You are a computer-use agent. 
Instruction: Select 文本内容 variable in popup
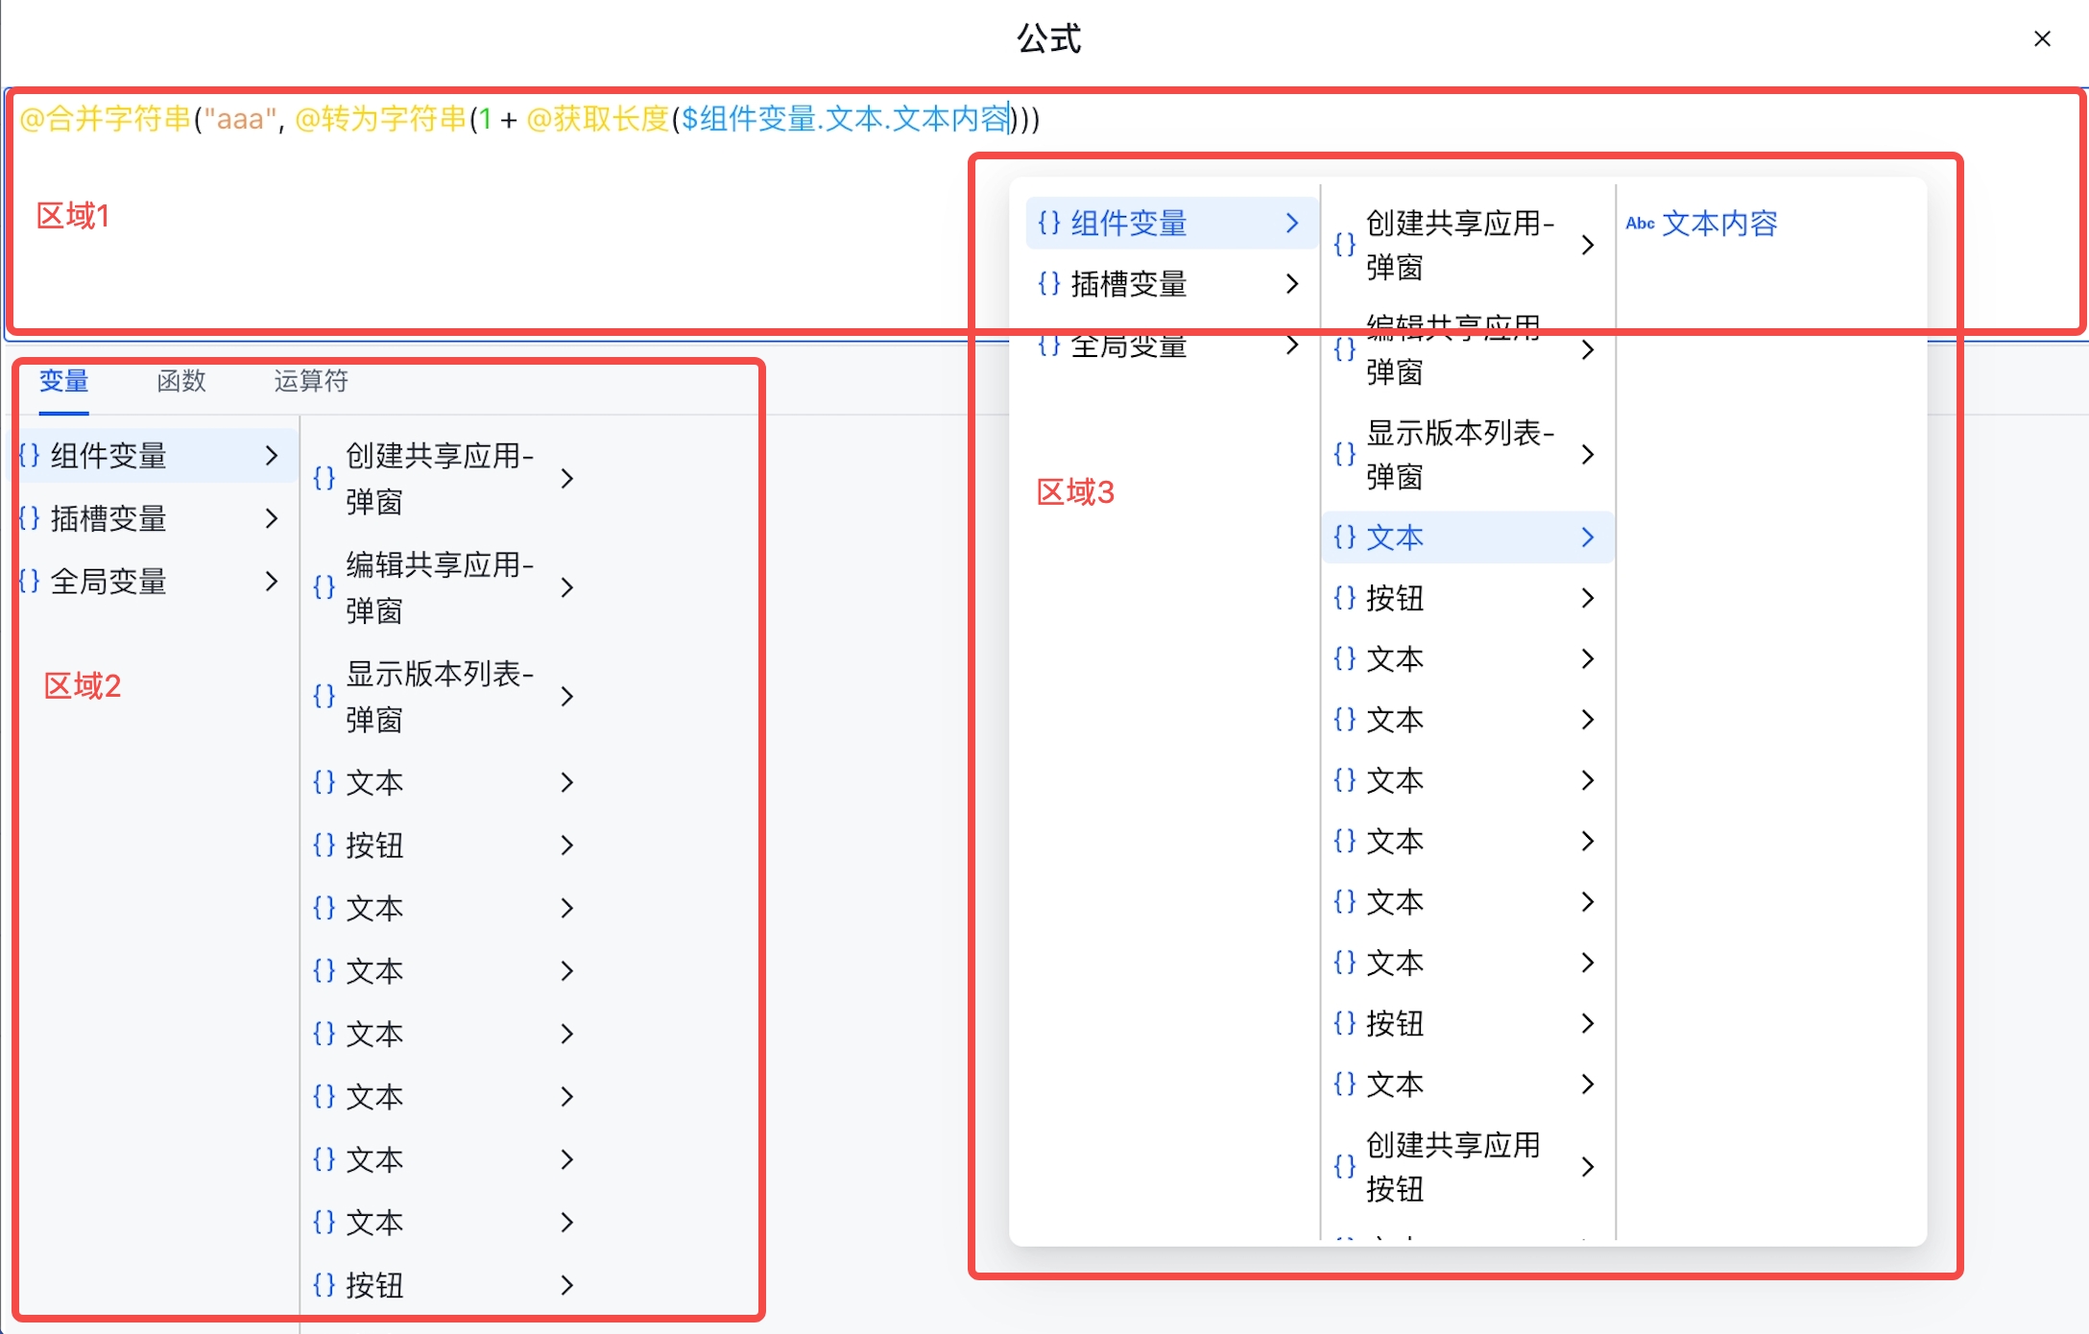pyautogui.click(x=1718, y=224)
